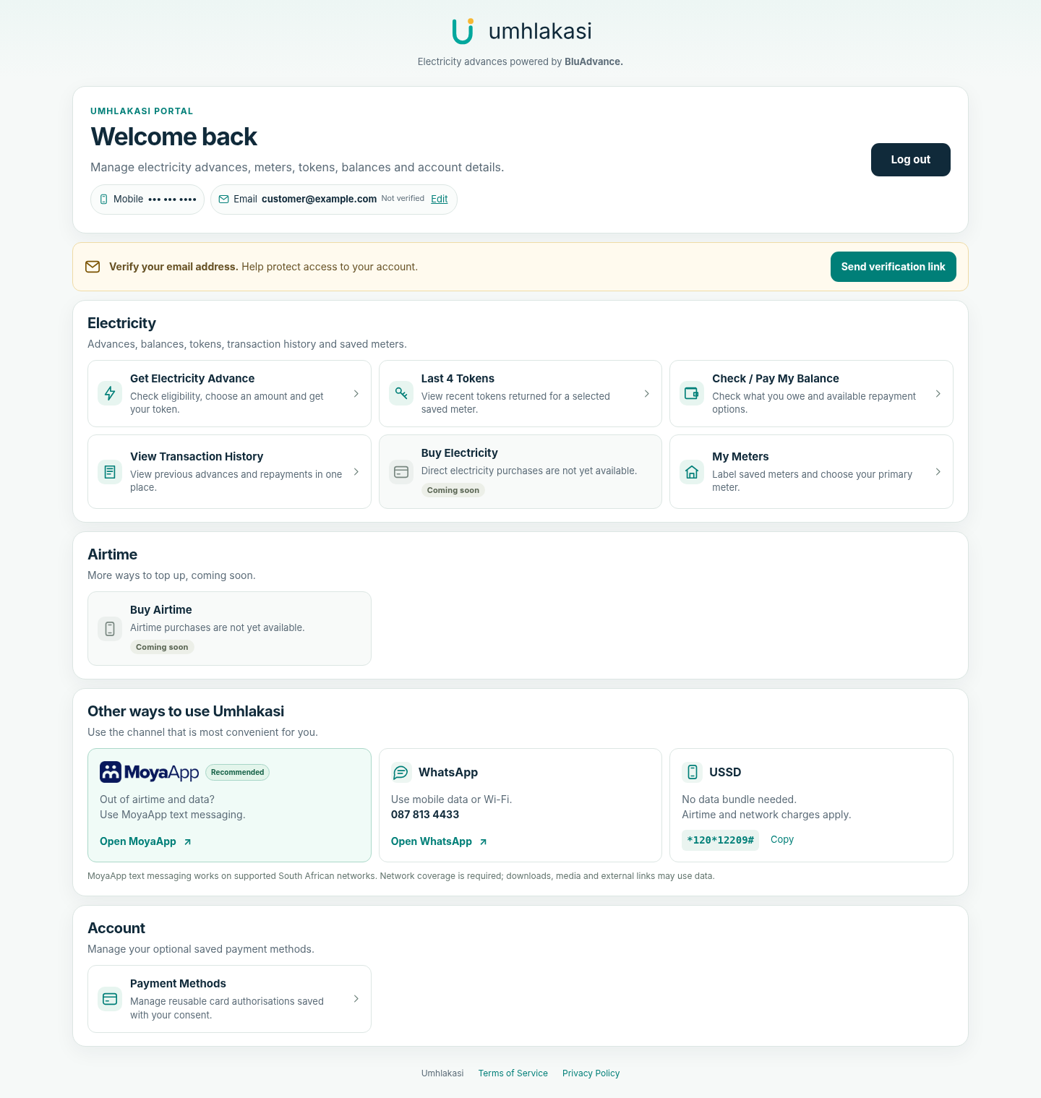Click the phone icon in Mobile chip
1041x1098 pixels.
(103, 199)
